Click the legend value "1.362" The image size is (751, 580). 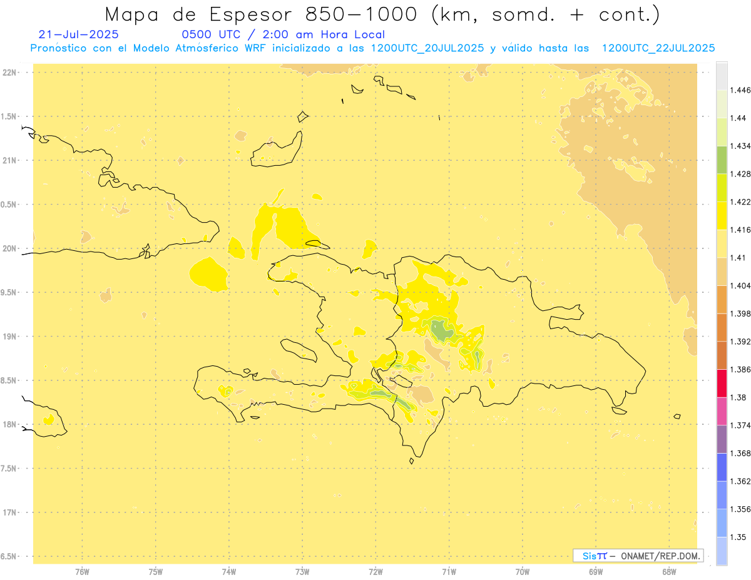[740, 481]
